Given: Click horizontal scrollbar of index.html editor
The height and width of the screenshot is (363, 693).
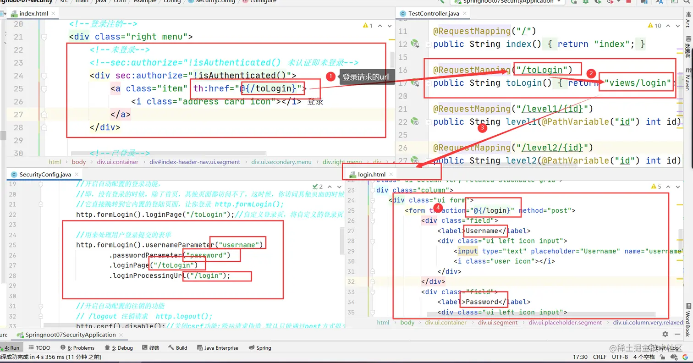Looking at the screenshot, I should pyautogui.click(x=169, y=153).
